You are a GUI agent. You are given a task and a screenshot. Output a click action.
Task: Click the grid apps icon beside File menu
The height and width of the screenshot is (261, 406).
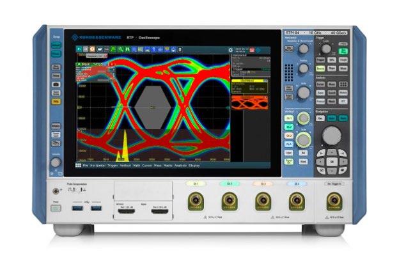78,165
